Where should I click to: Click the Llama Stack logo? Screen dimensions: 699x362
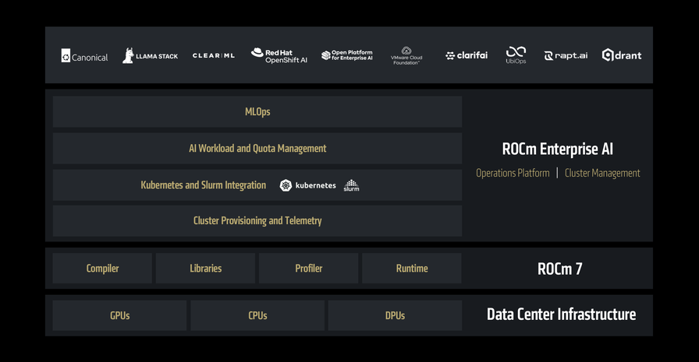click(x=151, y=55)
